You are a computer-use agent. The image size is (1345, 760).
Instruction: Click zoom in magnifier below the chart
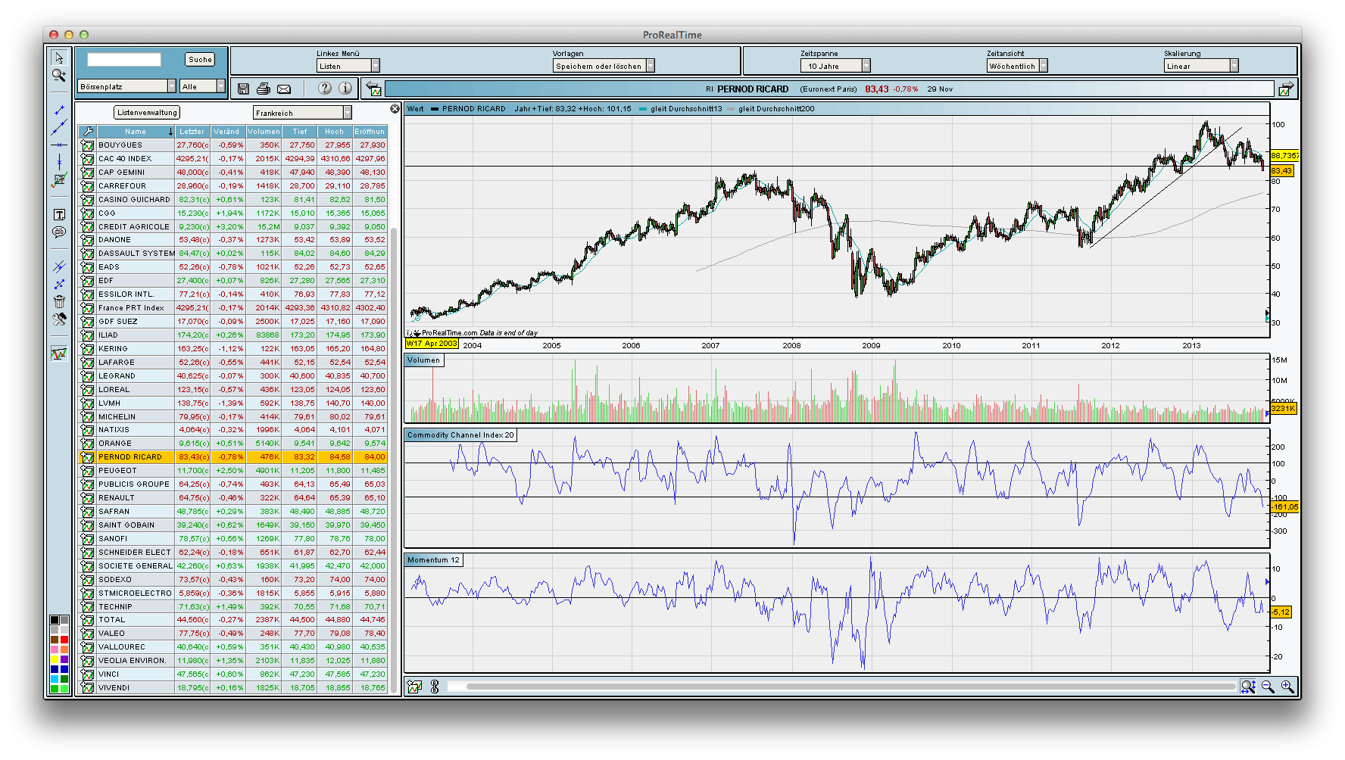coord(1287,687)
